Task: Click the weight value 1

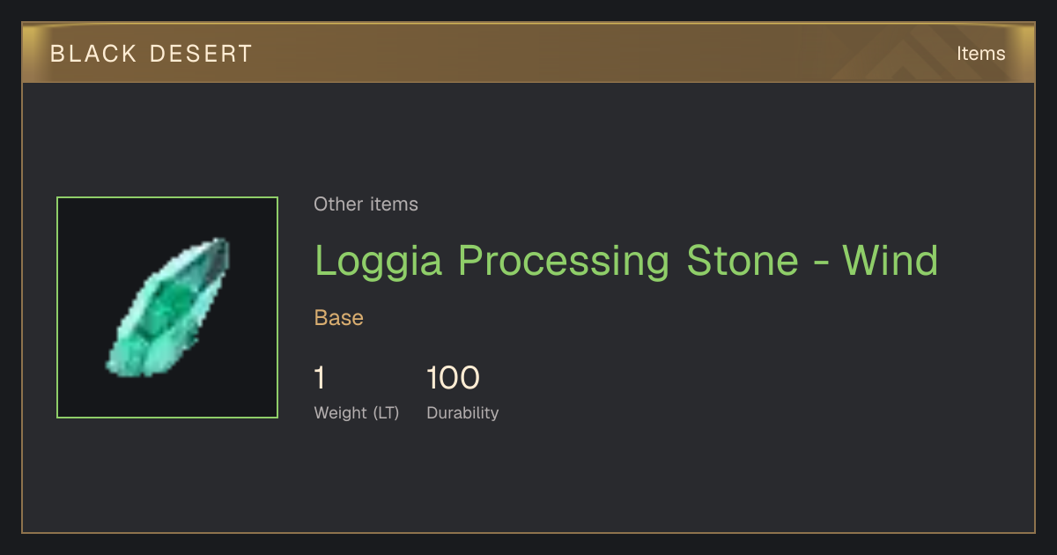Action: click(320, 378)
